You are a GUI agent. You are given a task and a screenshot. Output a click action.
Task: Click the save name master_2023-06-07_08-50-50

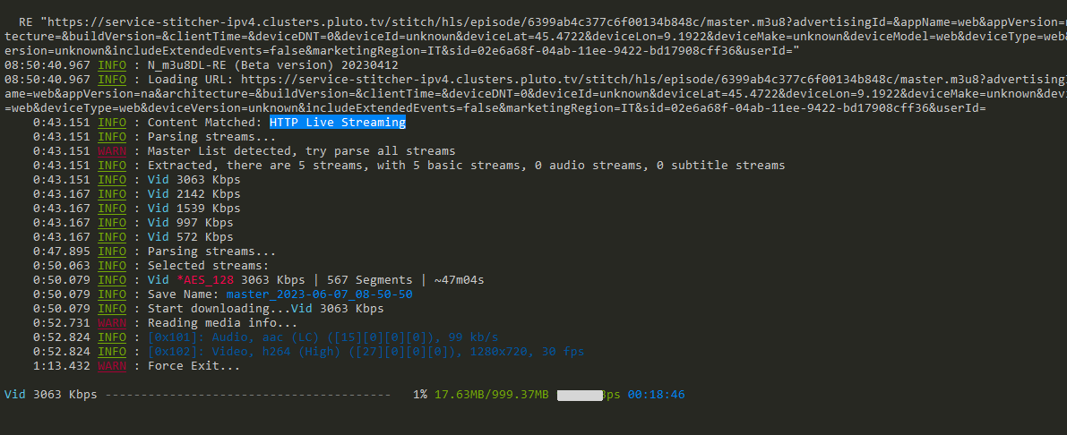[x=319, y=294]
